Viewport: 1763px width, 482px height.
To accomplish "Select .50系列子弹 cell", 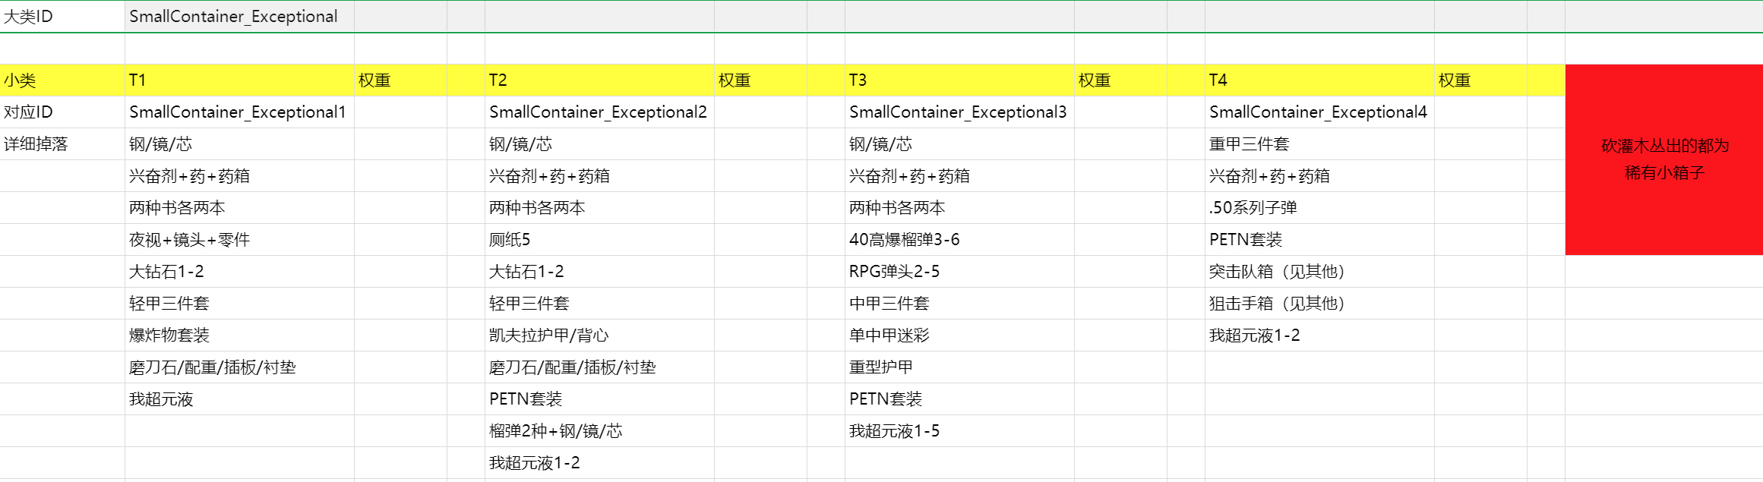I will [1319, 208].
